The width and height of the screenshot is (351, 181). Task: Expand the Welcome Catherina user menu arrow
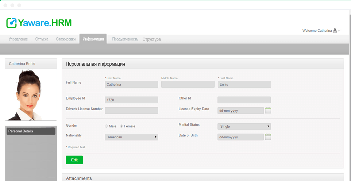(339, 31)
